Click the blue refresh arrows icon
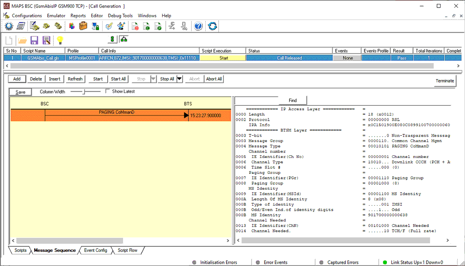 pos(213,26)
